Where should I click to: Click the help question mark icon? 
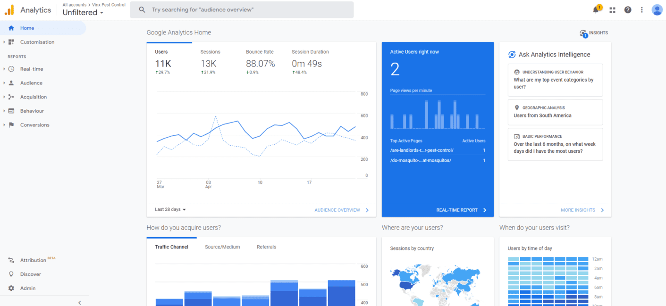tap(627, 10)
